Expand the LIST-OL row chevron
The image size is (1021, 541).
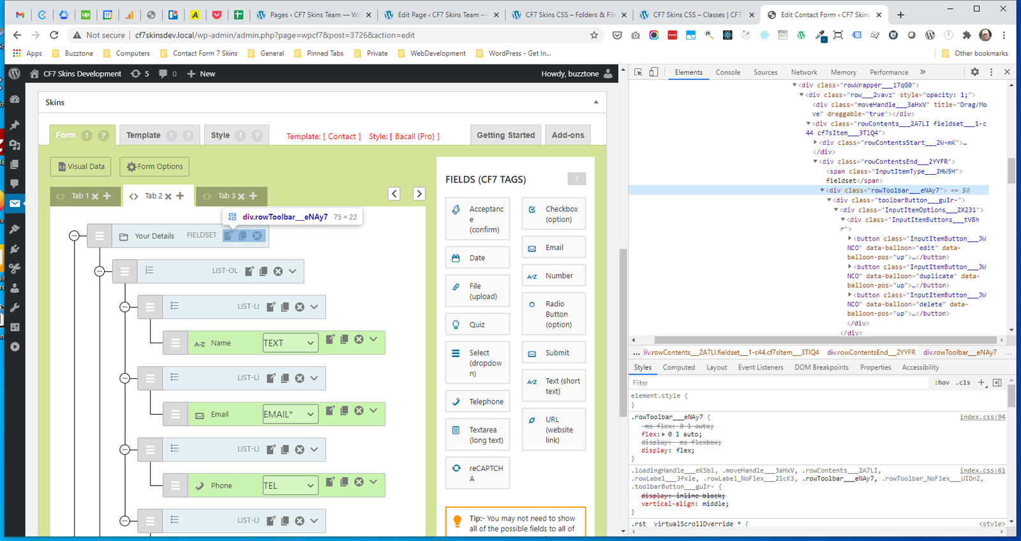[x=292, y=271]
